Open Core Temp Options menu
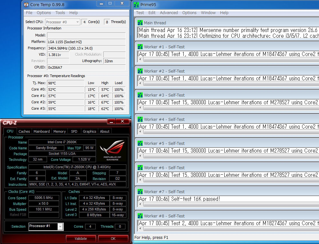The image size is (319, 244). pyautogui.click(x=44, y=12)
